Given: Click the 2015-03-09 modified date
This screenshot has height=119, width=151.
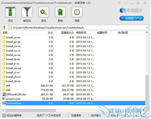Looking at the screenshot, I should tap(85, 94).
